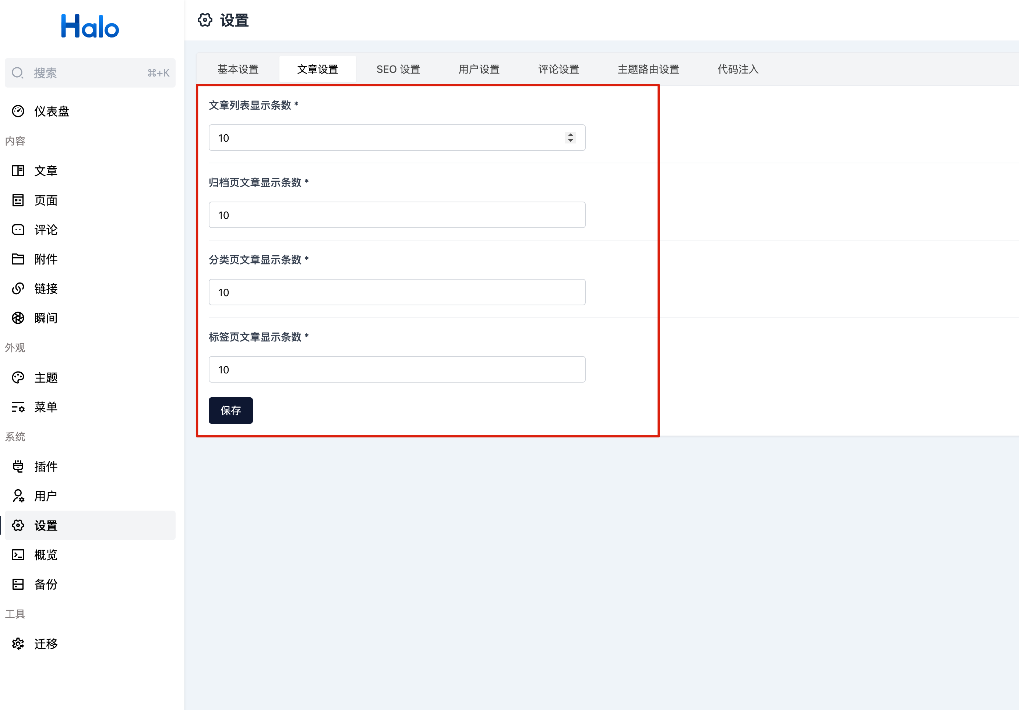The image size is (1019, 710).
Task: Open the 仪表盘 menu item
Action: tap(90, 111)
